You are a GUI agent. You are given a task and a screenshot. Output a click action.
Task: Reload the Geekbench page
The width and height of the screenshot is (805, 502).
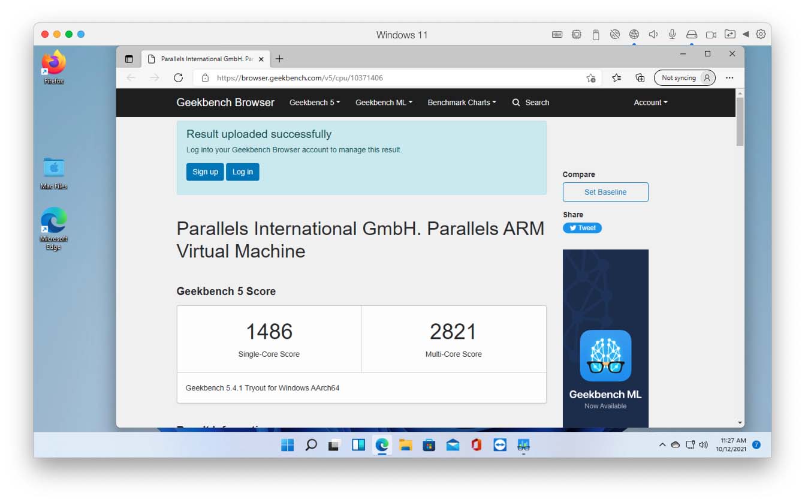click(178, 77)
